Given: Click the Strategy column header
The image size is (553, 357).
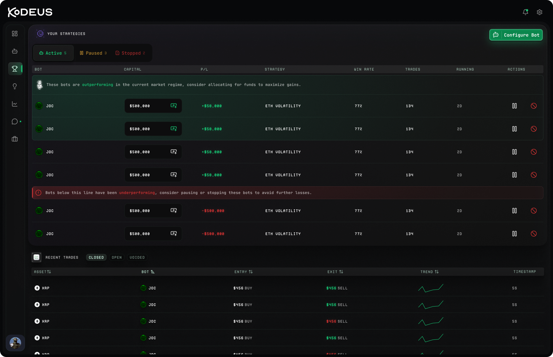Looking at the screenshot, I should point(275,69).
